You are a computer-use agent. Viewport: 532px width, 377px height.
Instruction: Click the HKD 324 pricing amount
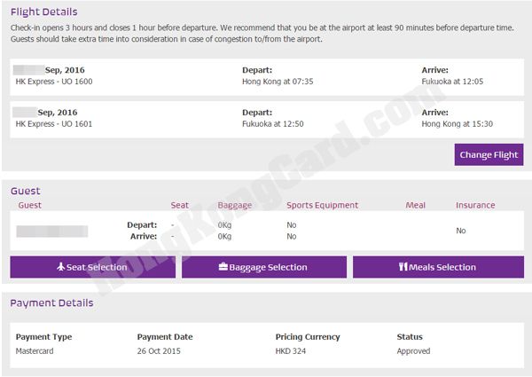coord(292,351)
